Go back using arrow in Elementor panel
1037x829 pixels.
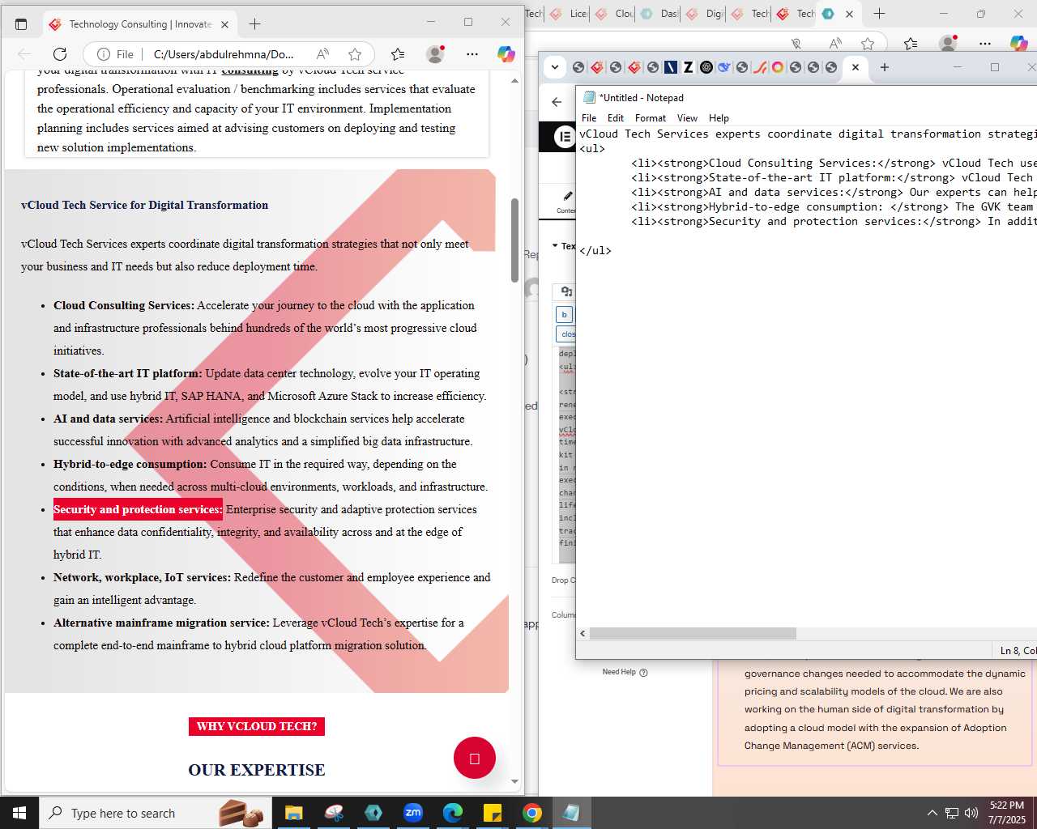coord(557,102)
